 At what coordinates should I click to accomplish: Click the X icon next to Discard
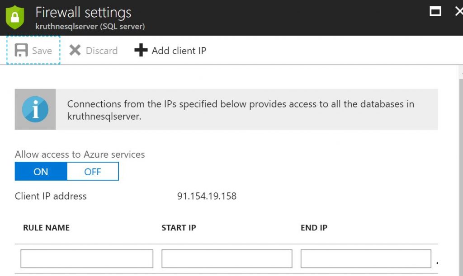click(75, 51)
